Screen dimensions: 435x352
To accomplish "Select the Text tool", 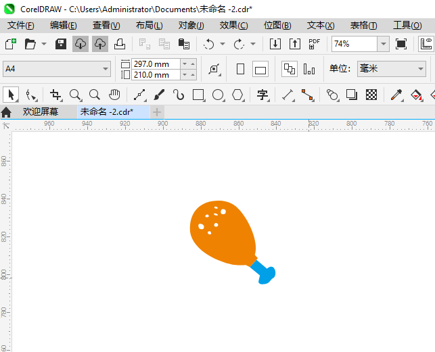I will [262, 95].
